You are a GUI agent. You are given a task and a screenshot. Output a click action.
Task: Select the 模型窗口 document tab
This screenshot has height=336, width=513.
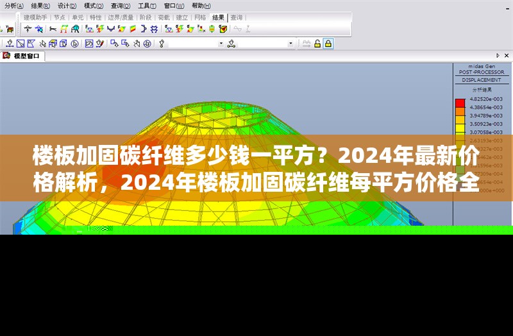[22, 56]
